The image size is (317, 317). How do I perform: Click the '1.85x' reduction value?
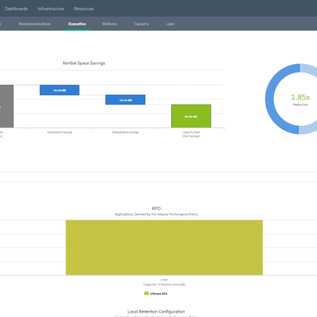tap(300, 97)
